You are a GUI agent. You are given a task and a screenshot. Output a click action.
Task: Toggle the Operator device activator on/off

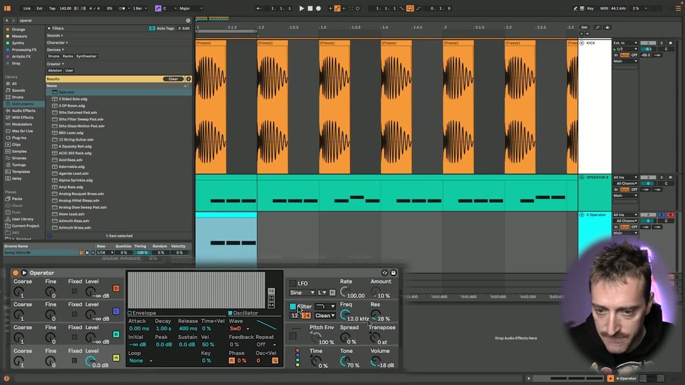click(16, 273)
